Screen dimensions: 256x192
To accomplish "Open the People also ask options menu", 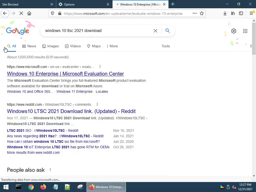I will point(50,170).
